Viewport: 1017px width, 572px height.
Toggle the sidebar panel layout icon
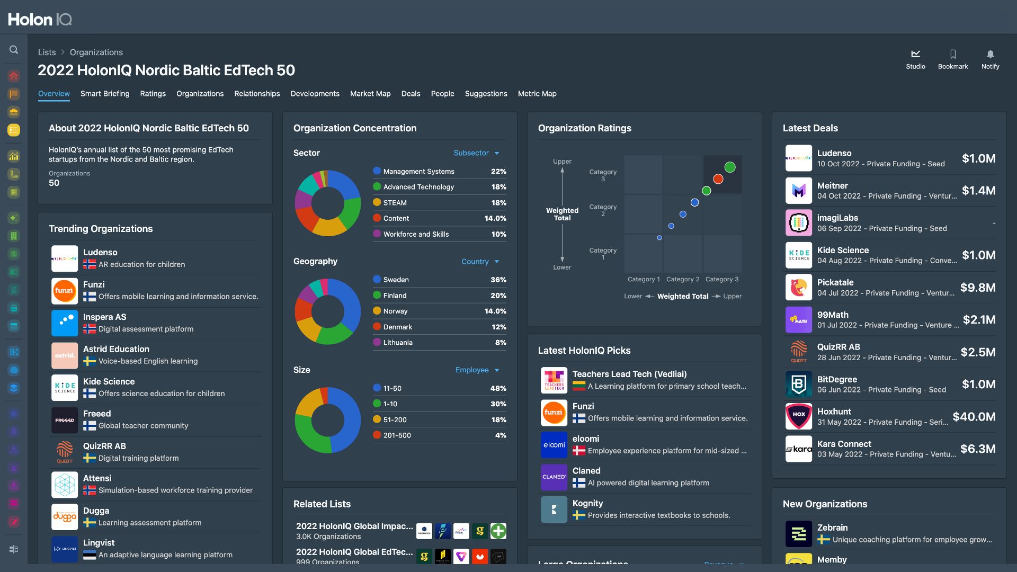point(14,549)
